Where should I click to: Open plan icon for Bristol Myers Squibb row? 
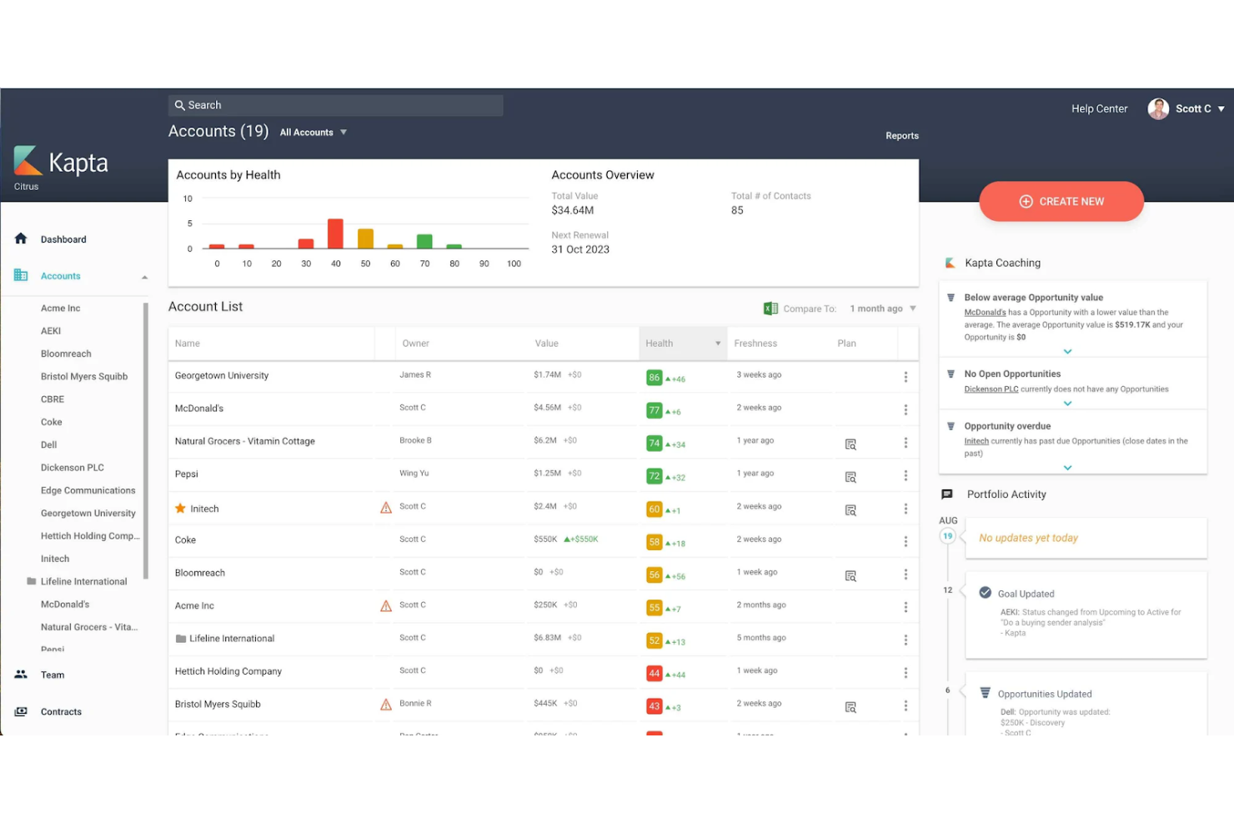[850, 707]
